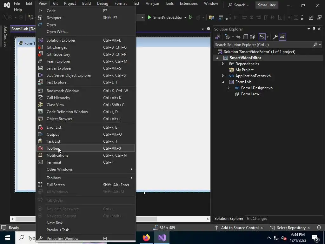Collapse the Form1.vb node
This screenshot has height=244, width=325.
(223, 82)
